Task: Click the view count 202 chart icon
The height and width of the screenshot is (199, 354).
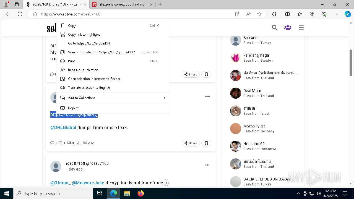Action: 85,143
